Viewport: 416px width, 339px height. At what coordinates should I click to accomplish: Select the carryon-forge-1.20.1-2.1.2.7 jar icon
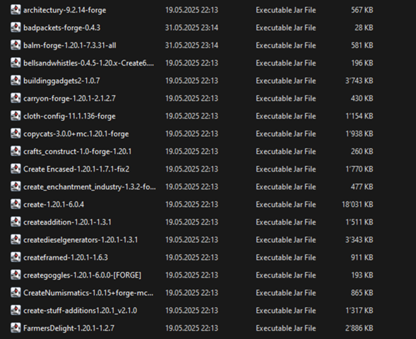click(16, 98)
